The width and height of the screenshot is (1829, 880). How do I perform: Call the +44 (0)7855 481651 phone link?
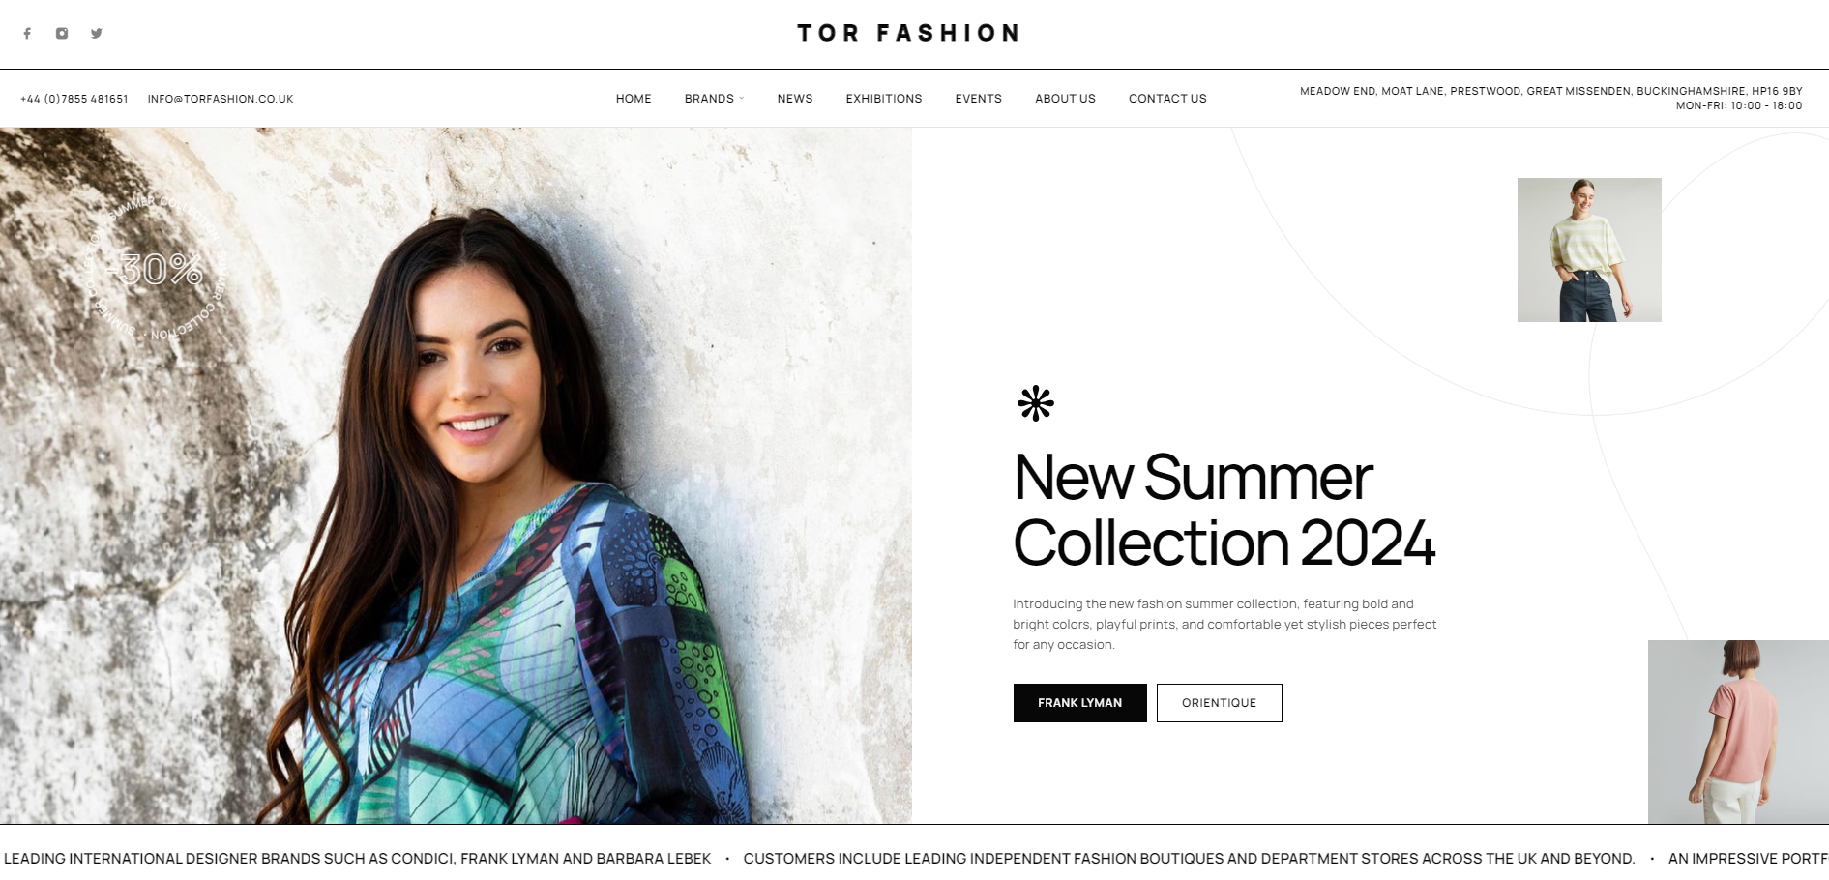tap(74, 99)
